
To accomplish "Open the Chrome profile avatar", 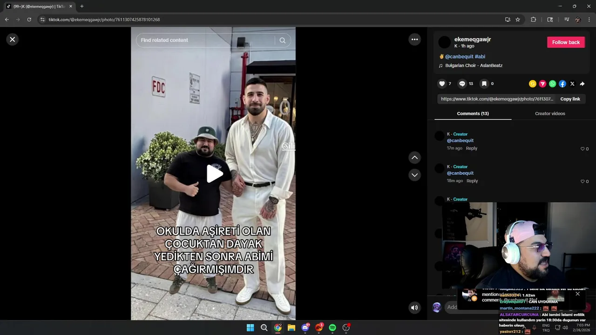I will [x=578, y=20].
